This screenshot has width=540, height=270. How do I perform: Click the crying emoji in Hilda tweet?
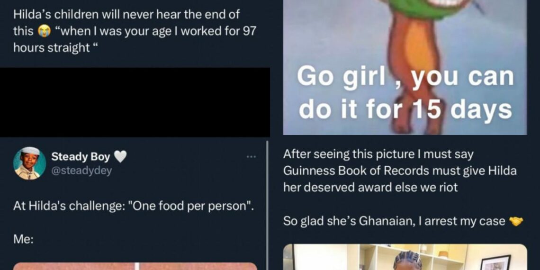pyautogui.click(x=44, y=31)
